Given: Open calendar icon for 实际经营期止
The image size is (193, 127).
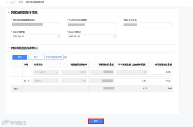Looking at the screenshot, I should pyautogui.click(x=115, y=37).
